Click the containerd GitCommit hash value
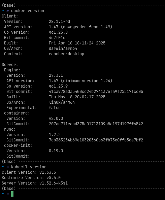This screenshot has width=165, height=200. pyautogui.click(x=96, y=124)
